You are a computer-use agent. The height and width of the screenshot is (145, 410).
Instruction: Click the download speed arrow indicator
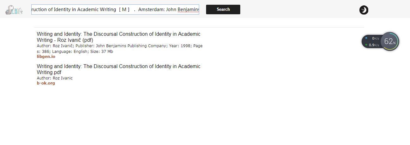tap(366, 45)
